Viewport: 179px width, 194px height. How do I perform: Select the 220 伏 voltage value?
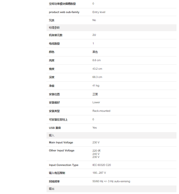pos(96,151)
